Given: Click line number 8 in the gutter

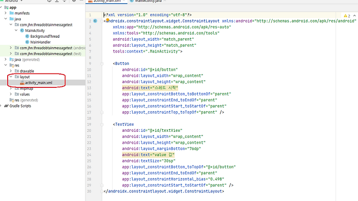Looking at the screenshot, I should pyautogui.click(x=90, y=58).
